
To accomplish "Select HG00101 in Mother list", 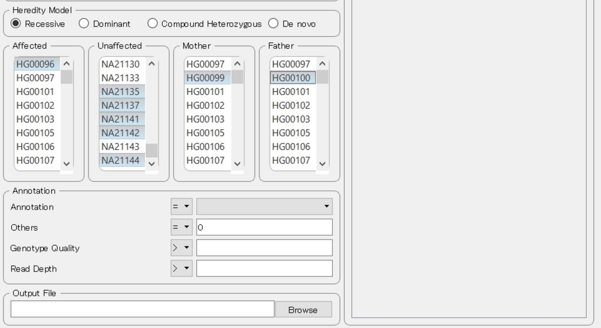I will pos(207,92).
